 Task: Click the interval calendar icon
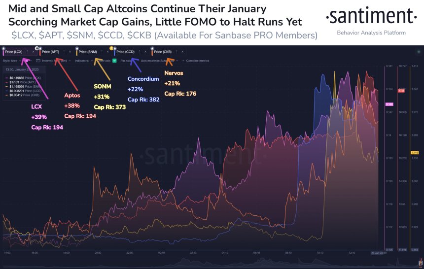38,61
